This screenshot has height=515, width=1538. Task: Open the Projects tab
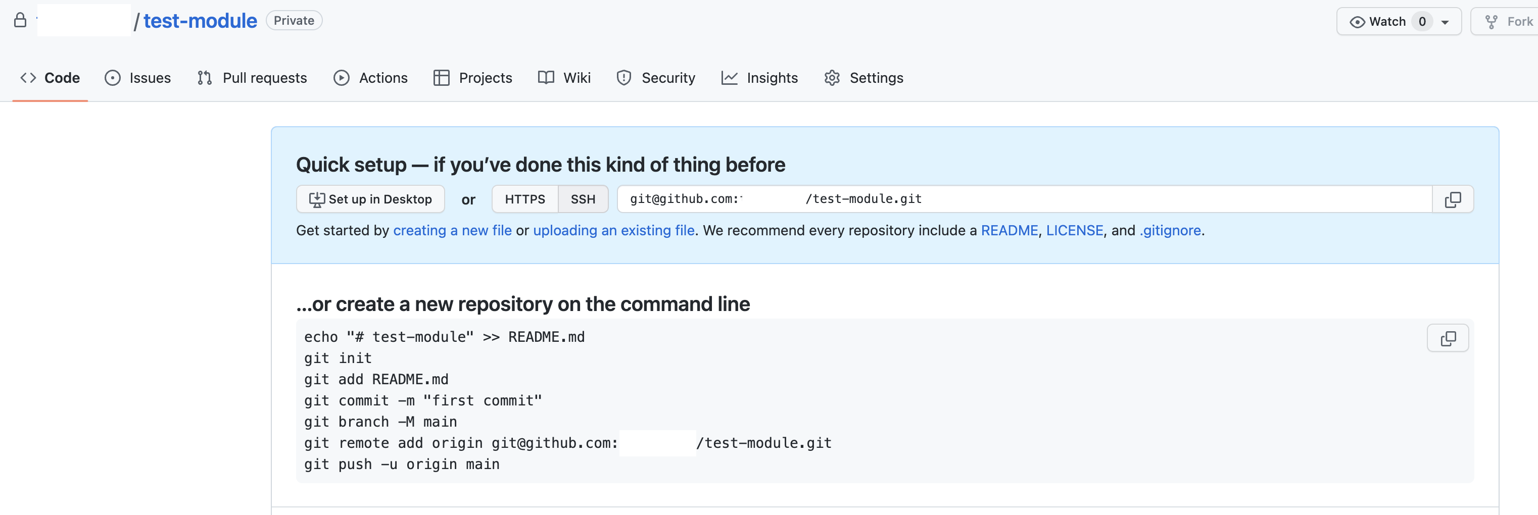pyautogui.click(x=473, y=78)
